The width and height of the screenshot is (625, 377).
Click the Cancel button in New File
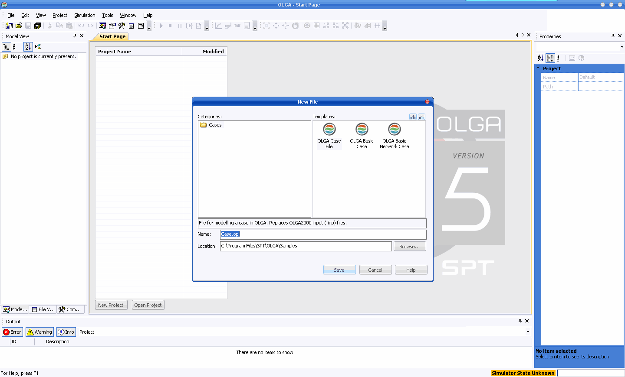(x=375, y=270)
